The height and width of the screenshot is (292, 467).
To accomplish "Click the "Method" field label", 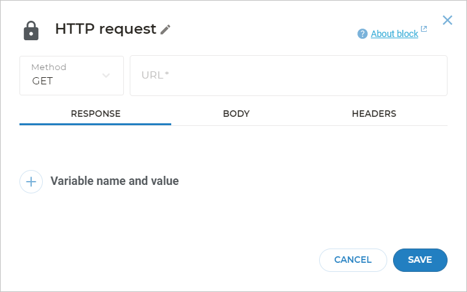I will tap(49, 67).
